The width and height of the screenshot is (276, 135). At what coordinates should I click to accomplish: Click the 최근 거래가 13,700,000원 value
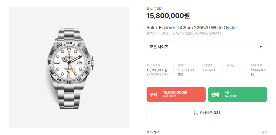click(x=157, y=70)
